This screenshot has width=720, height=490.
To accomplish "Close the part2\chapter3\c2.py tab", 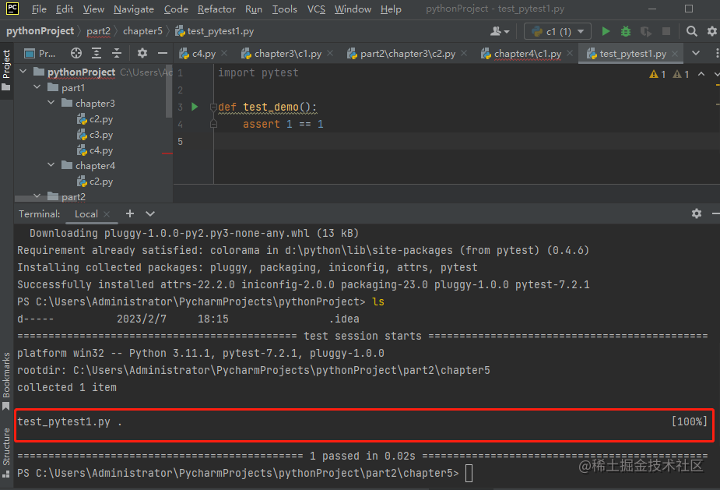I will click(x=464, y=53).
